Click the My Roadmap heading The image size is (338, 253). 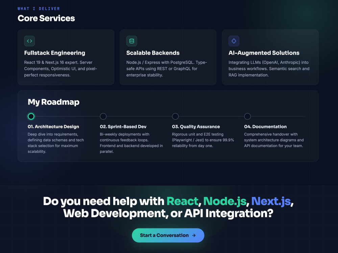point(53,102)
